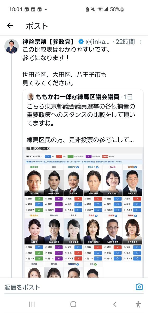Tap the back arrow icon
The height and width of the screenshot is (313, 148).
point(10,25)
